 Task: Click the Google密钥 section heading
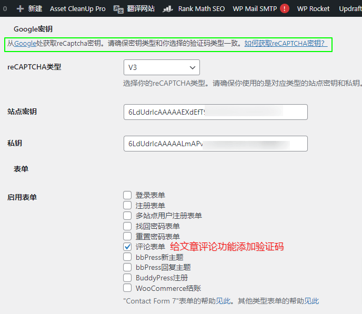point(33,29)
